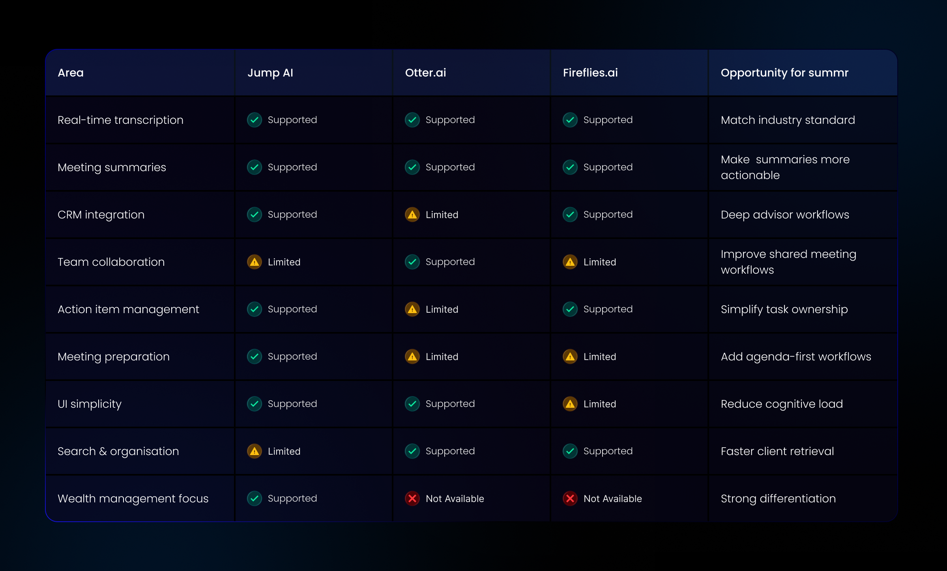Select Fireflies.ai's warning icon for Meeting preparation
The width and height of the screenshot is (947, 571).
coord(570,356)
